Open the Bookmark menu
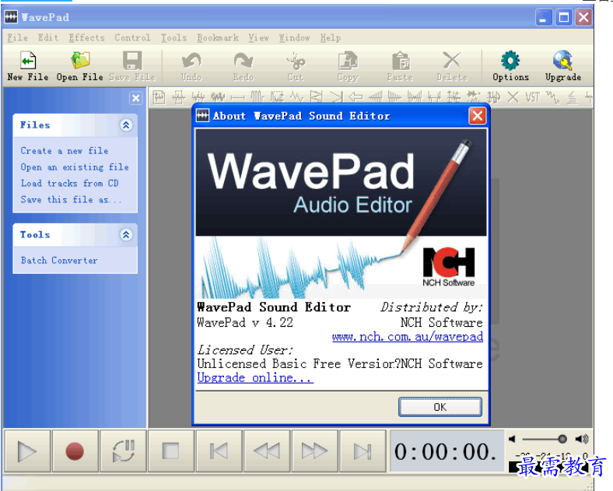The image size is (613, 491). [218, 37]
